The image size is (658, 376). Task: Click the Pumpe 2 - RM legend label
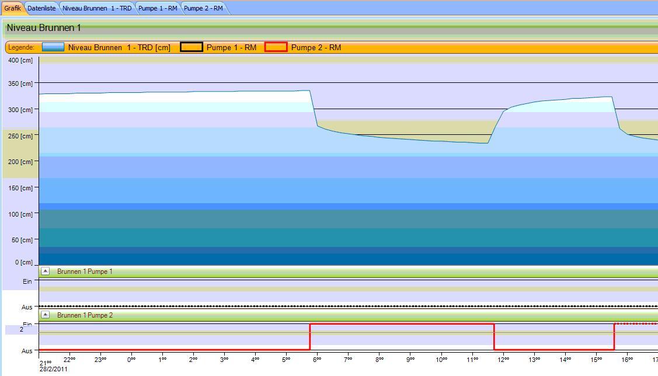316,47
